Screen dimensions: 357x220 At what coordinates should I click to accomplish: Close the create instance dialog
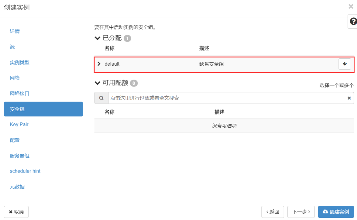[x=351, y=7]
